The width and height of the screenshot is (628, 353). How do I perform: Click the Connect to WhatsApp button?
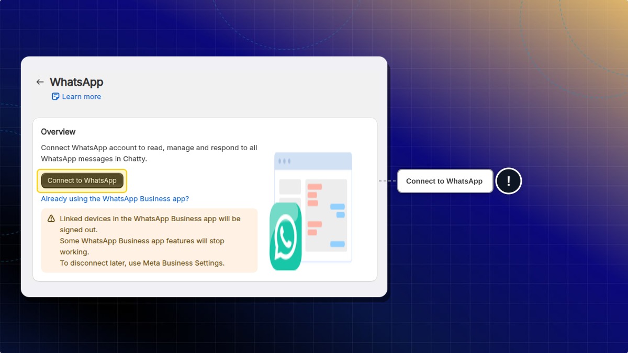82,180
